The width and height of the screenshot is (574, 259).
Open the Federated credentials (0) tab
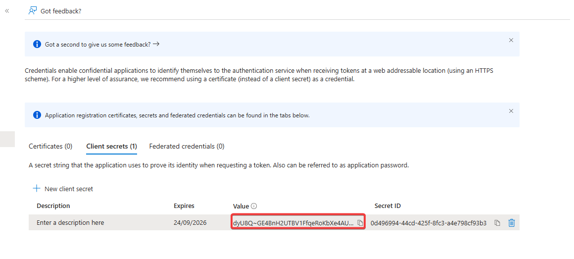(x=187, y=146)
